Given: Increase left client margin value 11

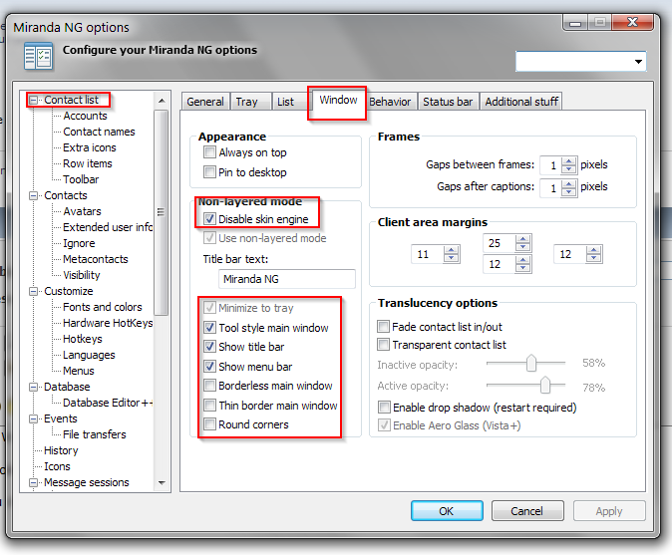Looking at the screenshot, I should point(451,250).
